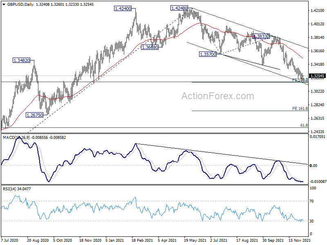The height and width of the screenshot is (245, 327).
Task: Click the current price tag 1.32545
Action: [317, 76]
